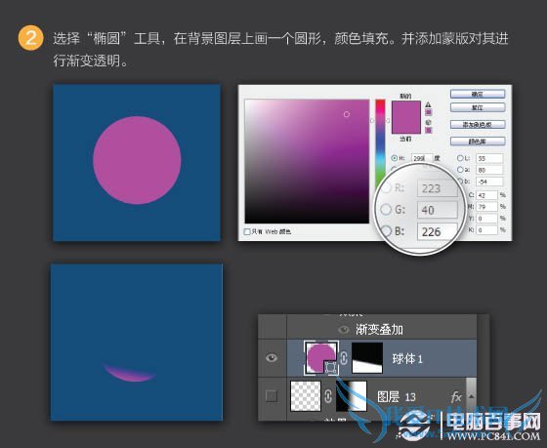Hide the 球体 1 layer with its eye icon
This screenshot has width=547, height=448.
pyautogui.click(x=272, y=357)
